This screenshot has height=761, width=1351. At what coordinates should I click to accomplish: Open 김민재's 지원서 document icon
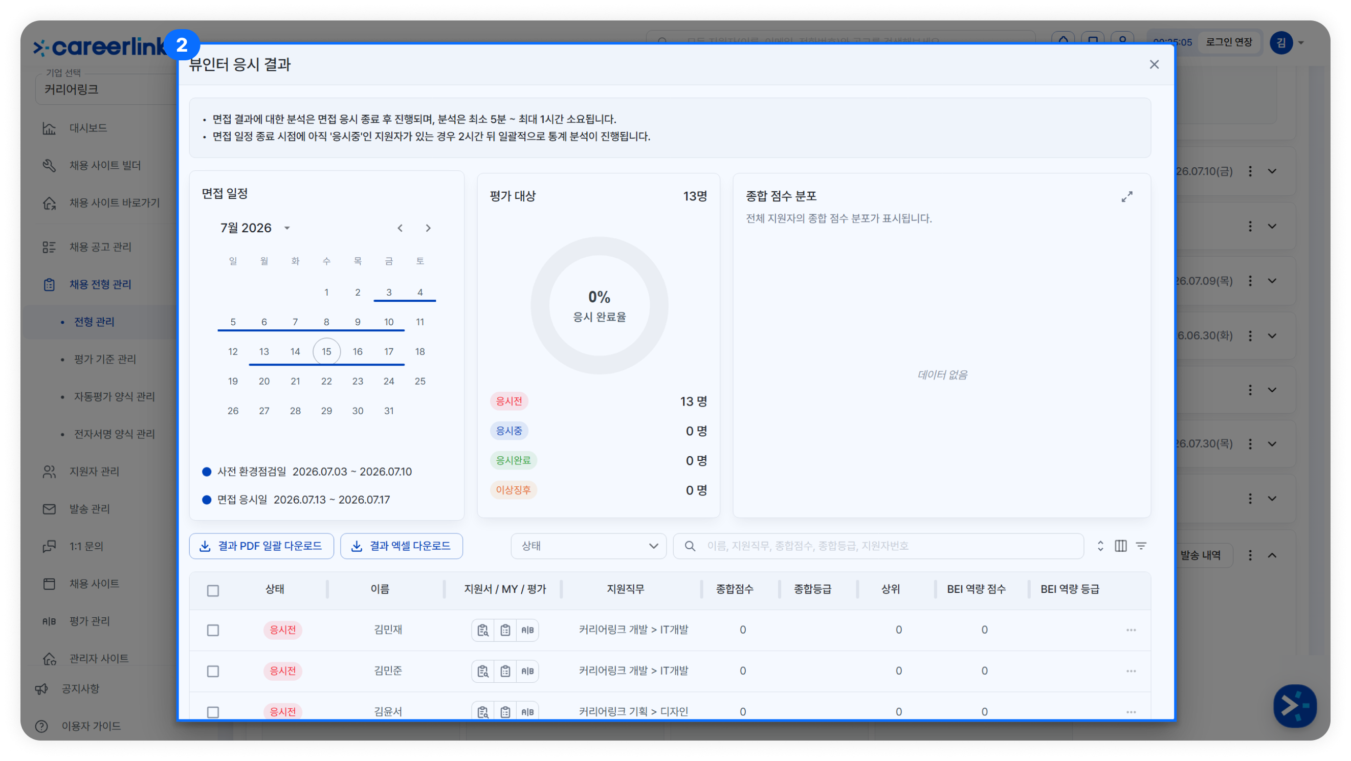pyautogui.click(x=482, y=630)
